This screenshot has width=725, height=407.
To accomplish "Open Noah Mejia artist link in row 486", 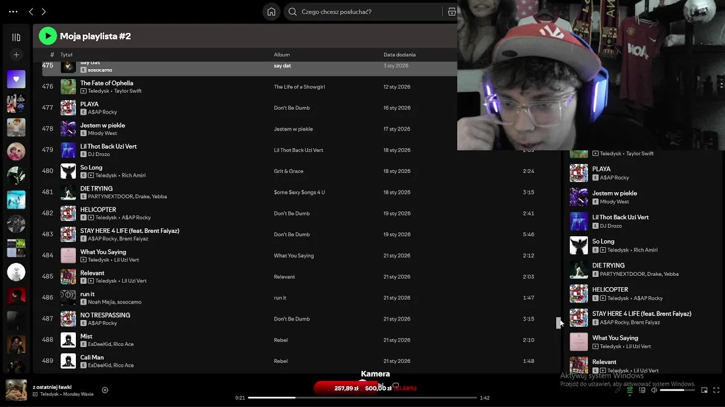I will click(101, 302).
